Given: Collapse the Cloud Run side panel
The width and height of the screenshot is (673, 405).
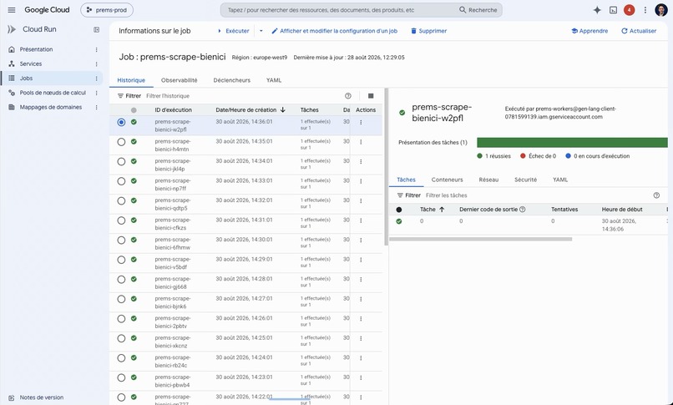Looking at the screenshot, I should (x=97, y=29).
